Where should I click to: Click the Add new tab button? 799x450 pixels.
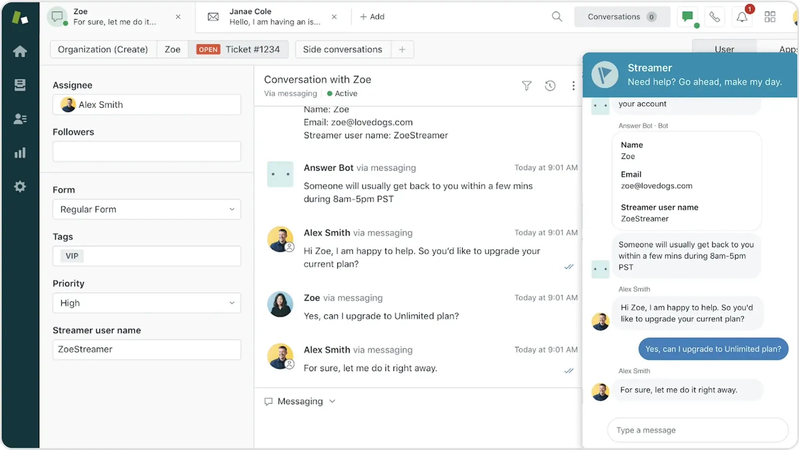372,17
